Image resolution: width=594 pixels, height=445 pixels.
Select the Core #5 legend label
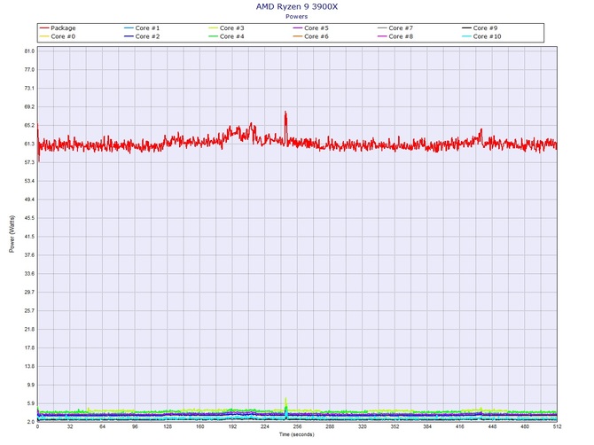click(317, 28)
